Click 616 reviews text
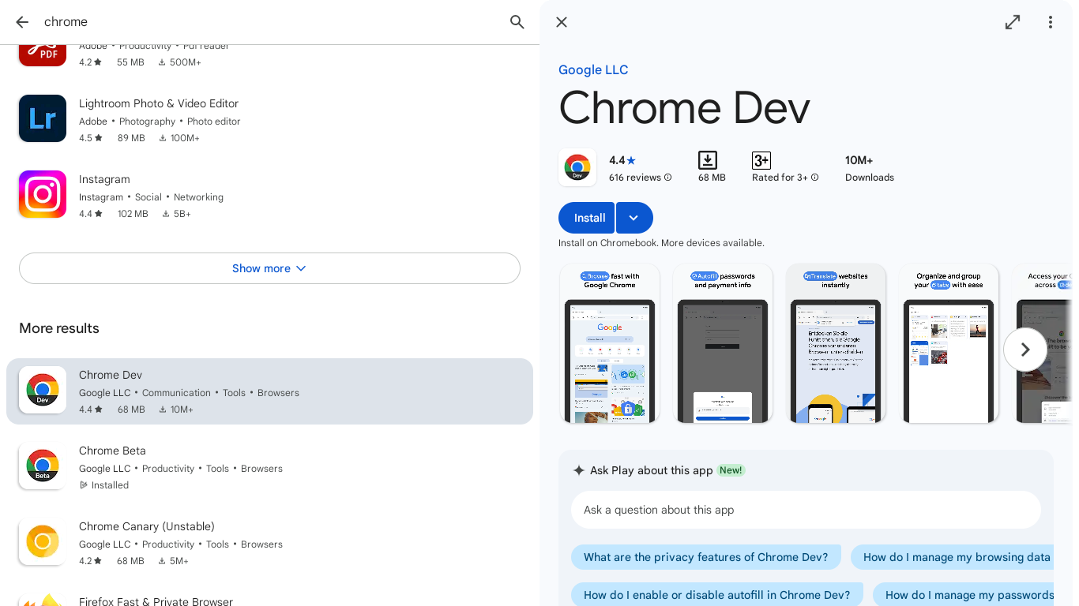 (x=635, y=178)
